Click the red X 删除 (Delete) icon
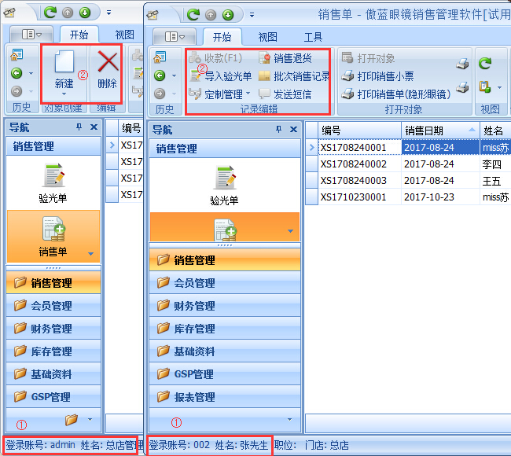 click(x=108, y=63)
